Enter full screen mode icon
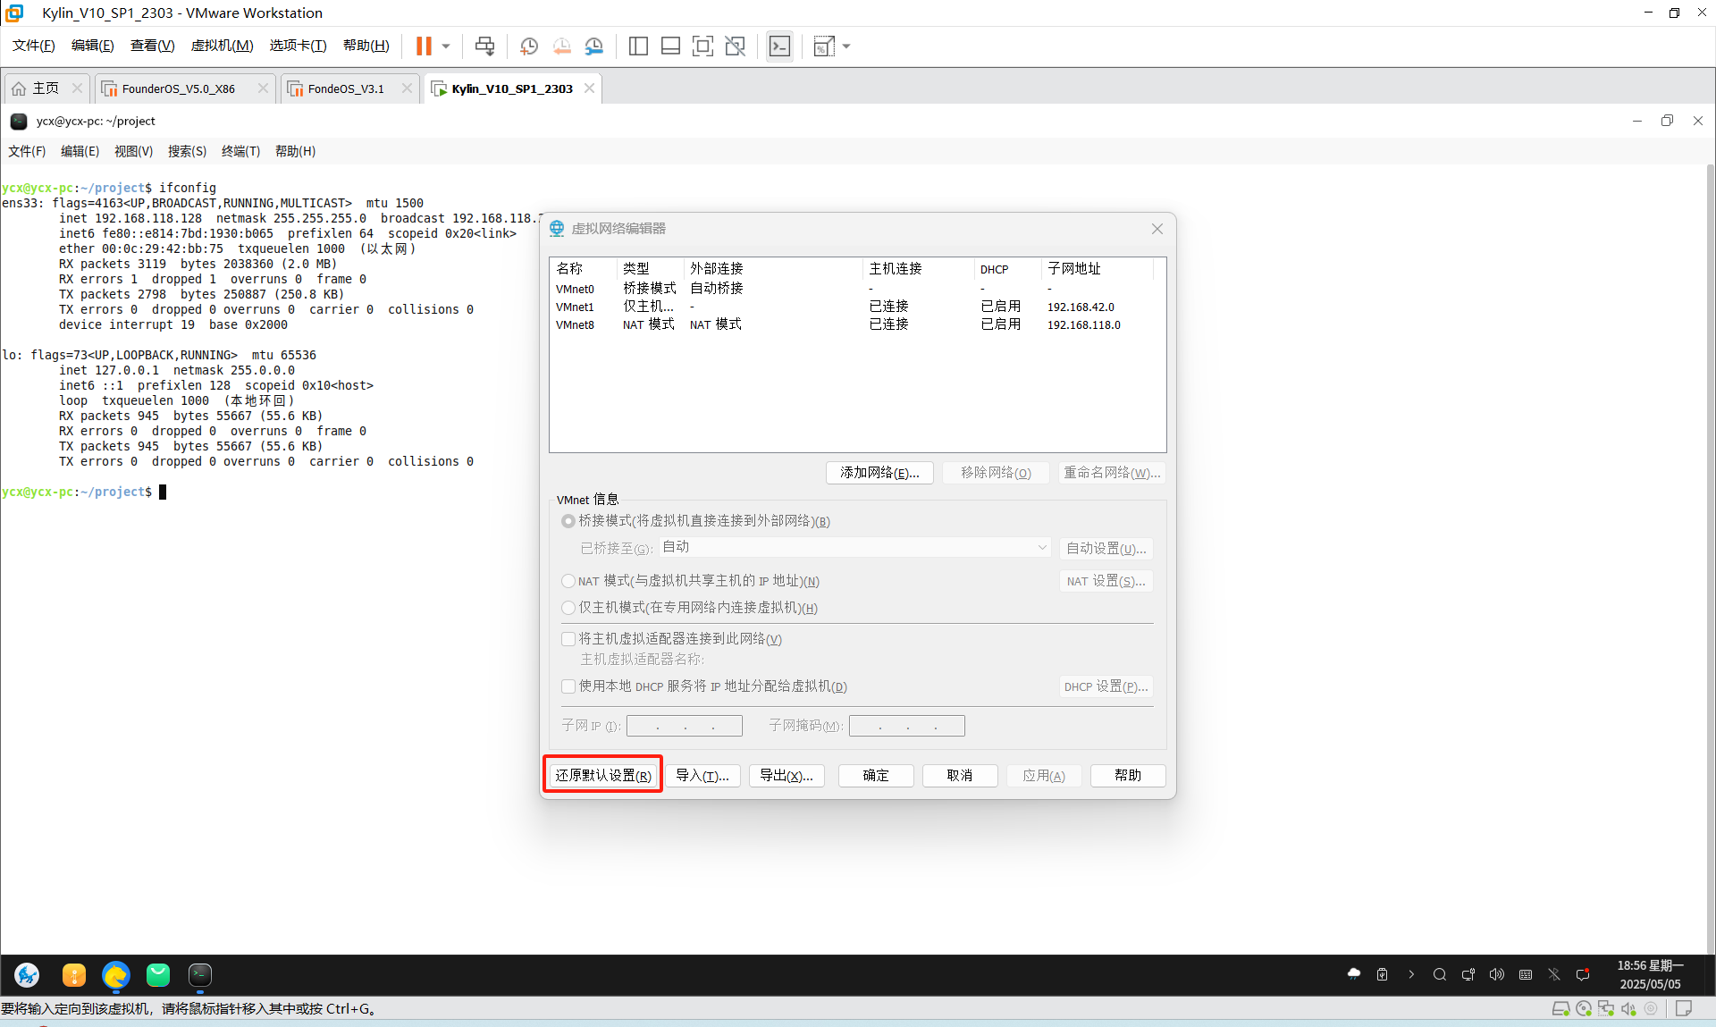Screen dimensions: 1716x1027 point(702,46)
